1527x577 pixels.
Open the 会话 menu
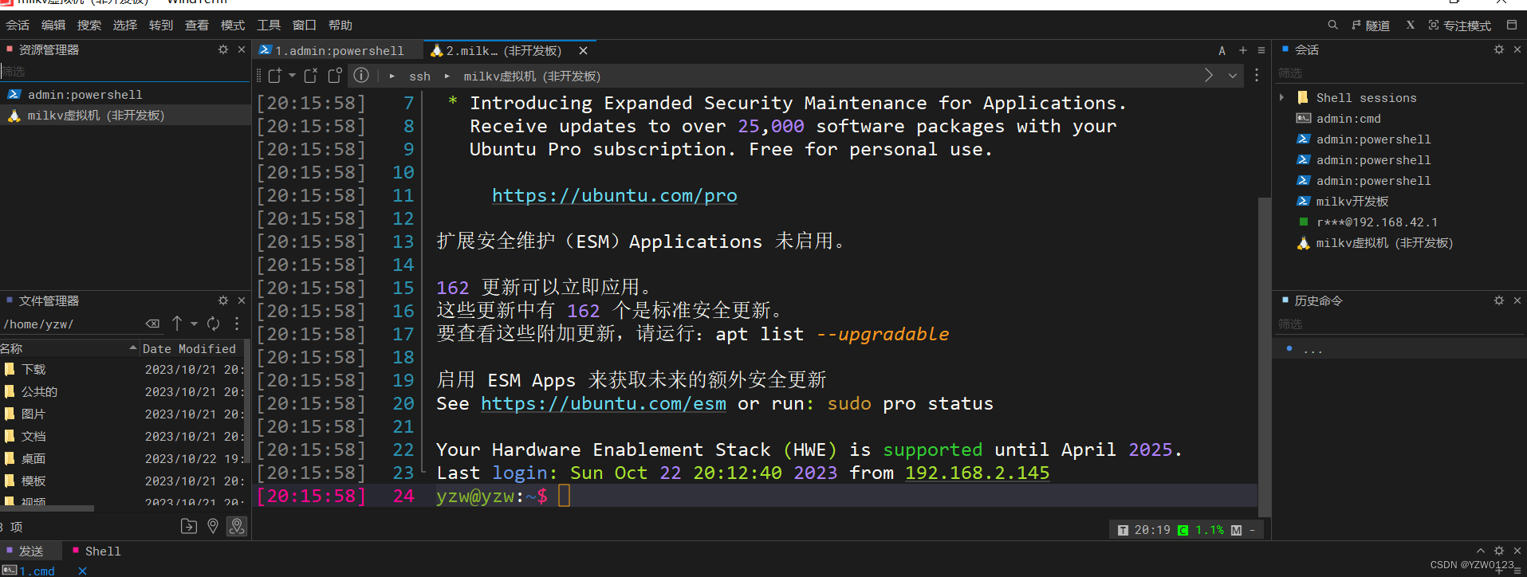pyautogui.click(x=18, y=26)
